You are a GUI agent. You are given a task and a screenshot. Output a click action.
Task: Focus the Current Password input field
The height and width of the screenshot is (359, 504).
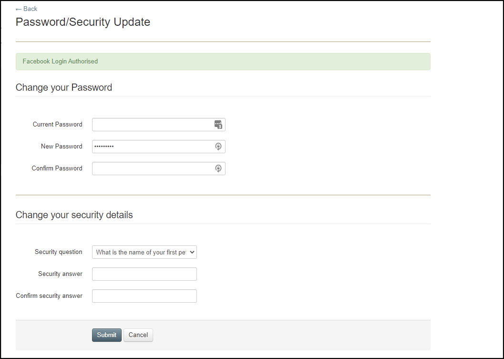[x=153, y=125]
